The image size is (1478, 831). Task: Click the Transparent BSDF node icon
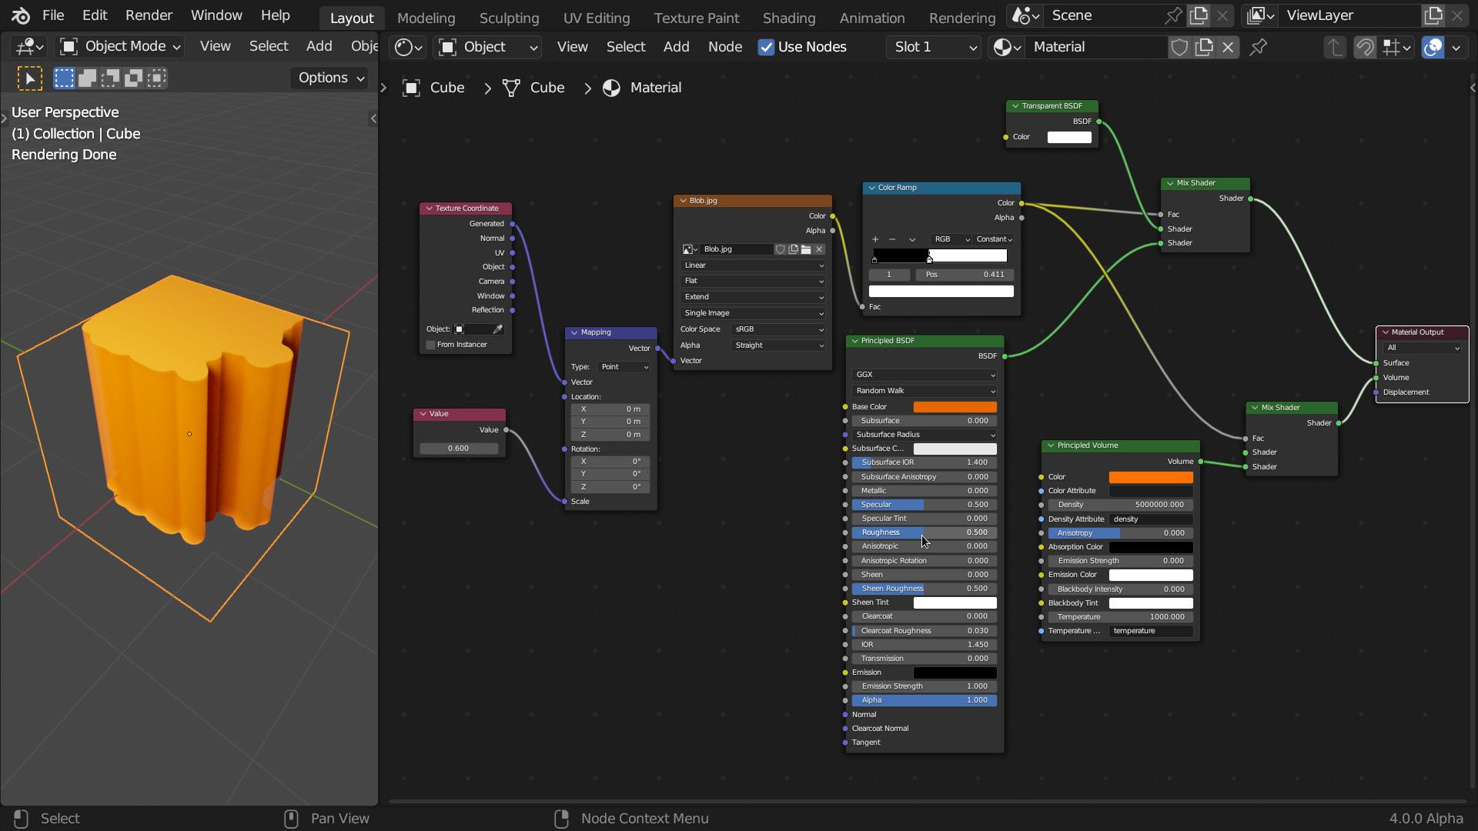(x=1016, y=105)
